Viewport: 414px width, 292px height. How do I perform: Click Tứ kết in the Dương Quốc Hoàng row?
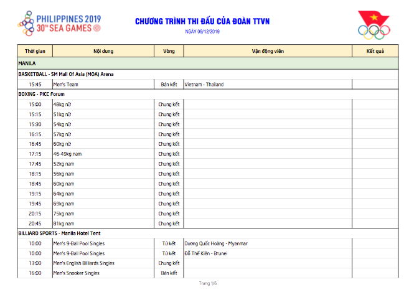(169, 243)
